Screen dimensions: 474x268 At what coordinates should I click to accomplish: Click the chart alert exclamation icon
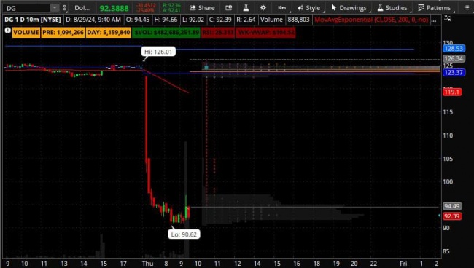tap(7, 31)
